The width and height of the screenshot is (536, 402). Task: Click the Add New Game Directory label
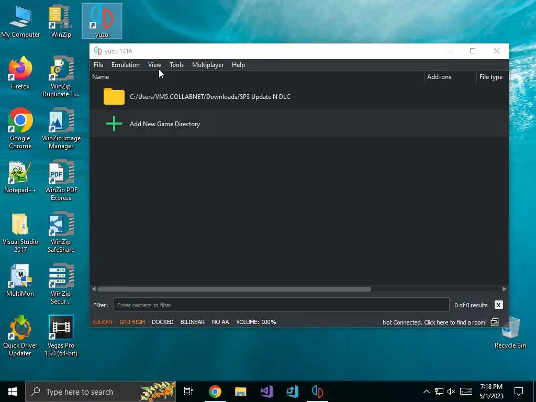tap(165, 124)
